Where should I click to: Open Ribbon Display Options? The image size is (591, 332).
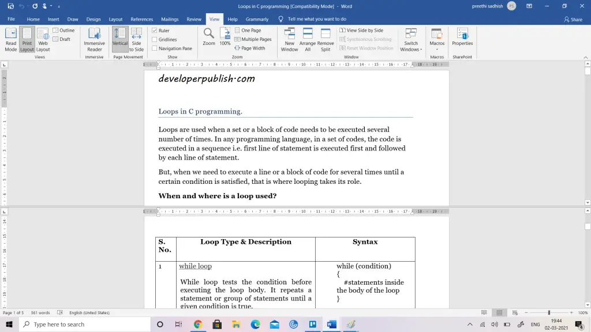tap(529, 6)
